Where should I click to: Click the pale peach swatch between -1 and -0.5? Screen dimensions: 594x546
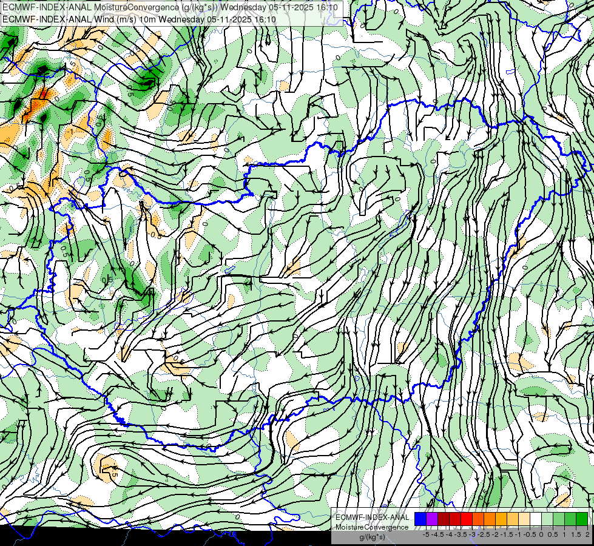click(x=524, y=519)
